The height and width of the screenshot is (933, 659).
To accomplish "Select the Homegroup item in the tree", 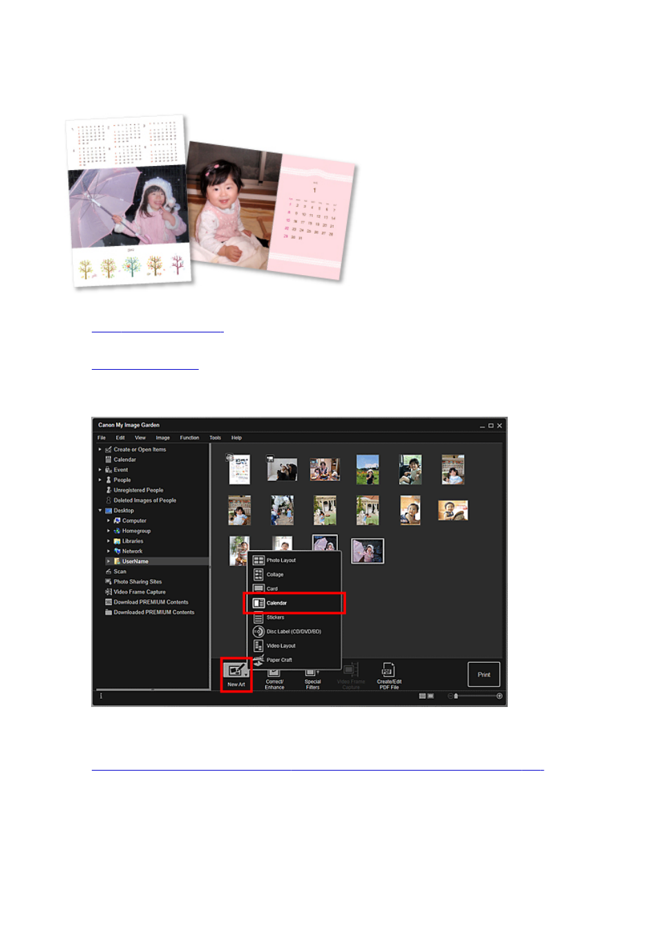I will (136, 531).
